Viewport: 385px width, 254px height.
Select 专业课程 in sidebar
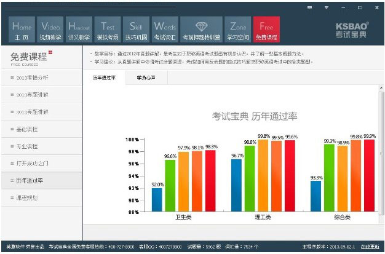pos(42,146)
